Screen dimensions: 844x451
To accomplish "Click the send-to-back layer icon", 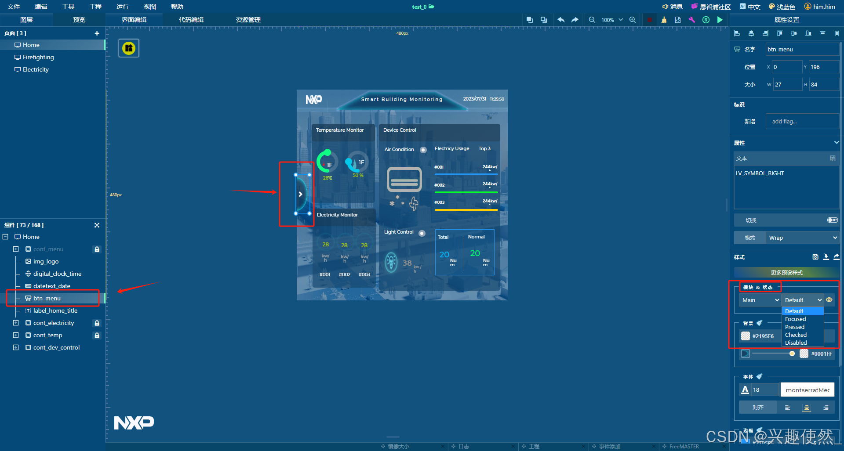I will click(544, 20).
